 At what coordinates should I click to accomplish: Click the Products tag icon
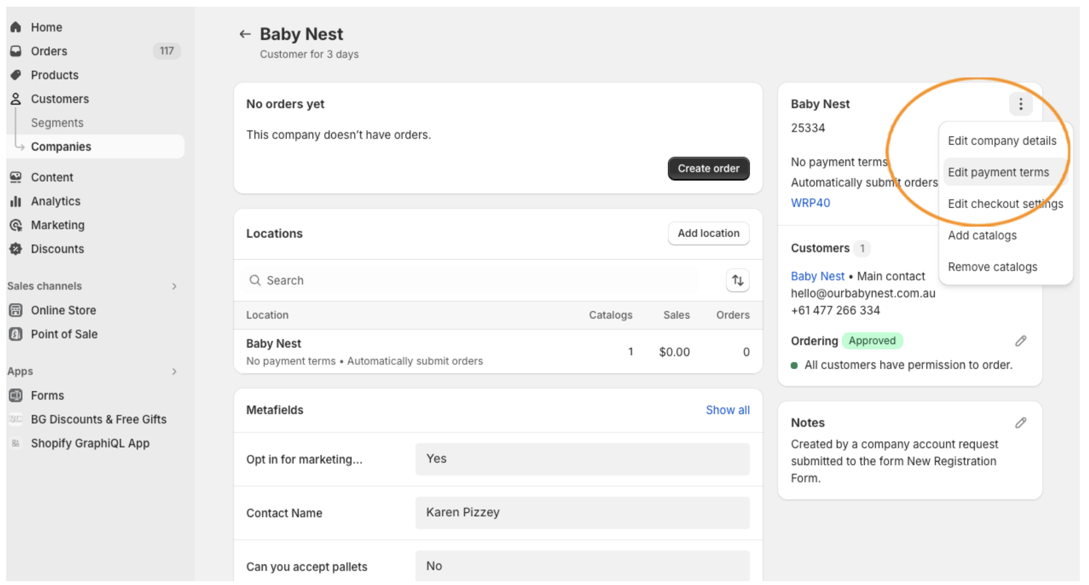[x=16, y=75]
